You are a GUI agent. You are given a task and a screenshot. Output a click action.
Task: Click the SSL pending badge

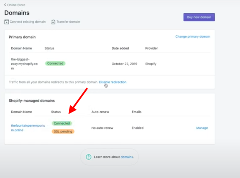pyautogui.click(x=63, y=131)
